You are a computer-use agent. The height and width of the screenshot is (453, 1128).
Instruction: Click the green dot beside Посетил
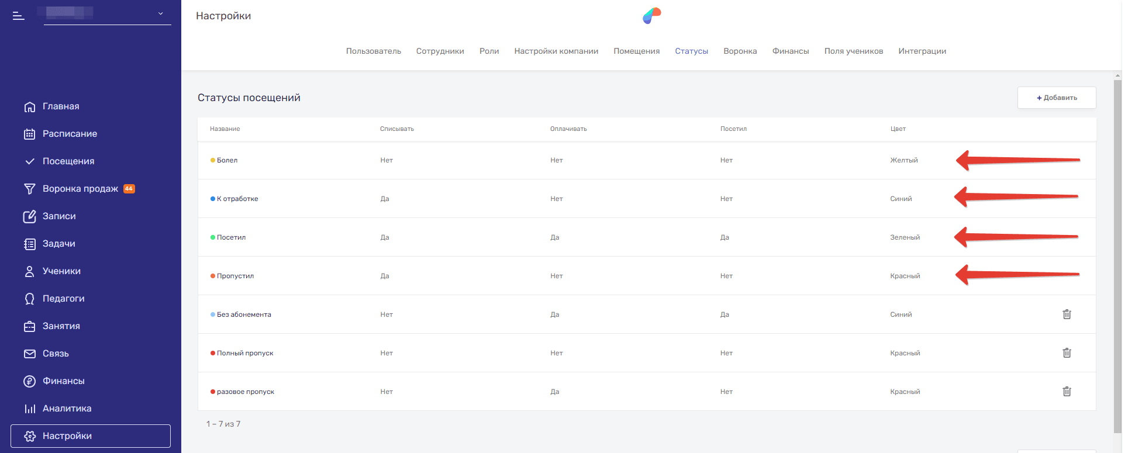click(x=213, y=237)
